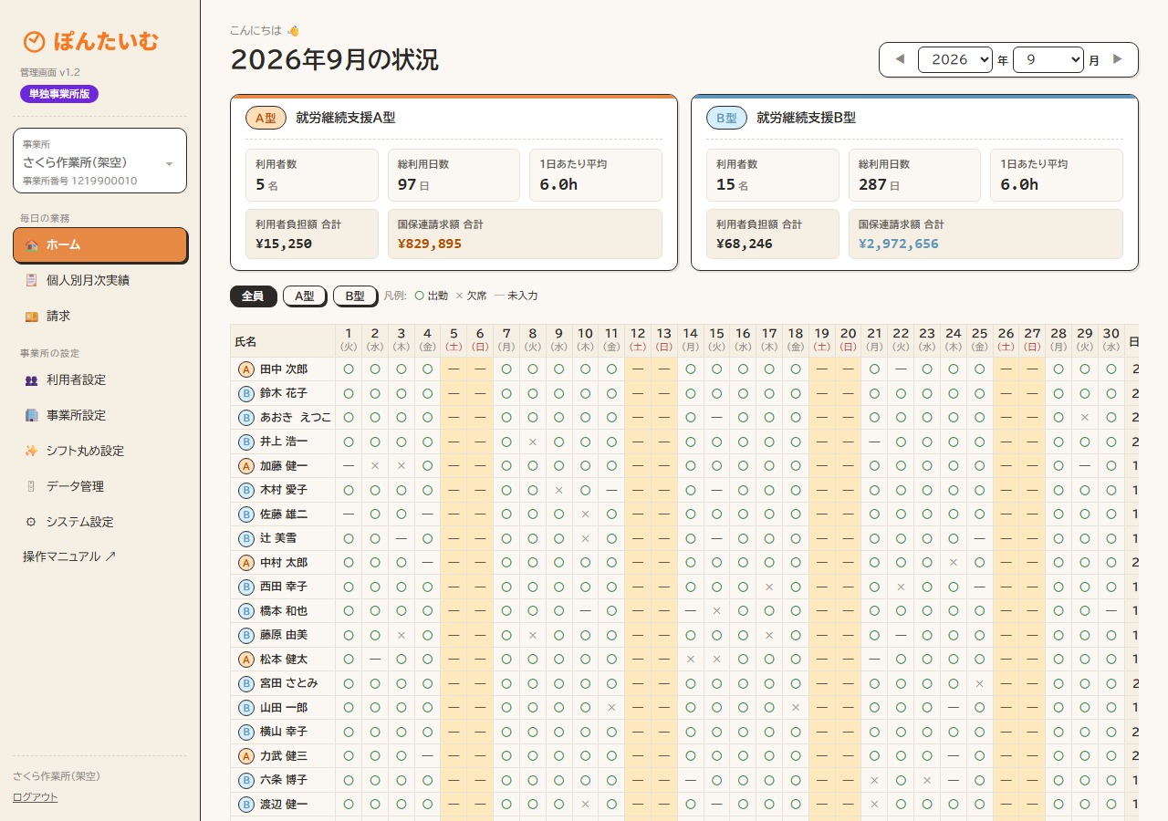Open the year dropdown showing 2026
The height and width of the screenshot is (821, 1168).
point(955,59)
